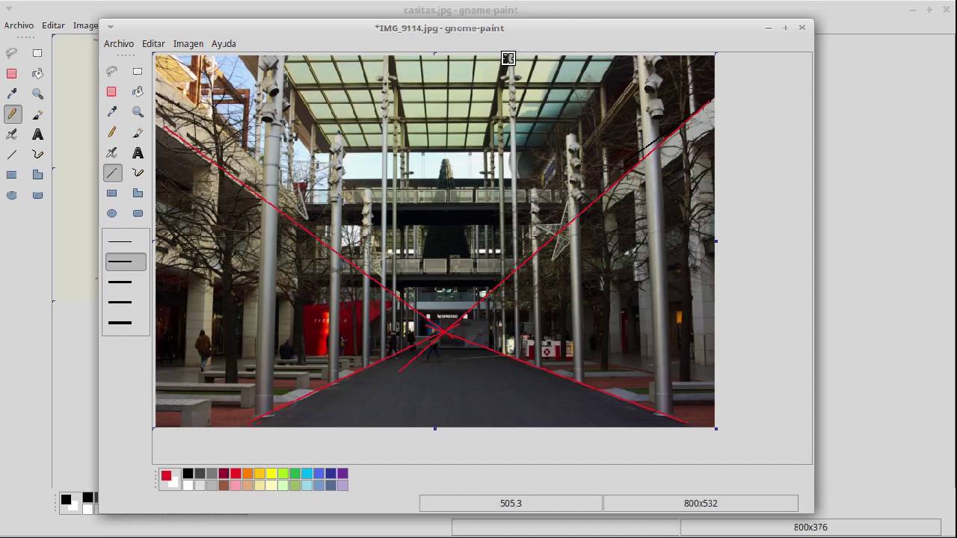The width and height of the screenshot is (957, 538).
Task: Pick the purple palette swatch
Action: [x=343, y=473]
